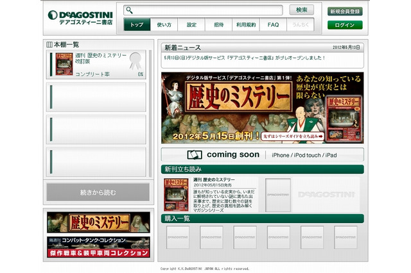
Task: Click the 2012年05月15日発売 release date text
Action: (213, 185)
